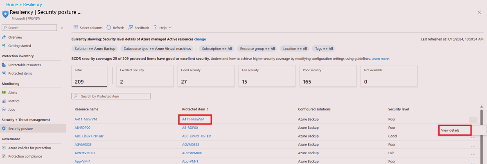Collapse the sidebar with double chevron

click(62, 28)
